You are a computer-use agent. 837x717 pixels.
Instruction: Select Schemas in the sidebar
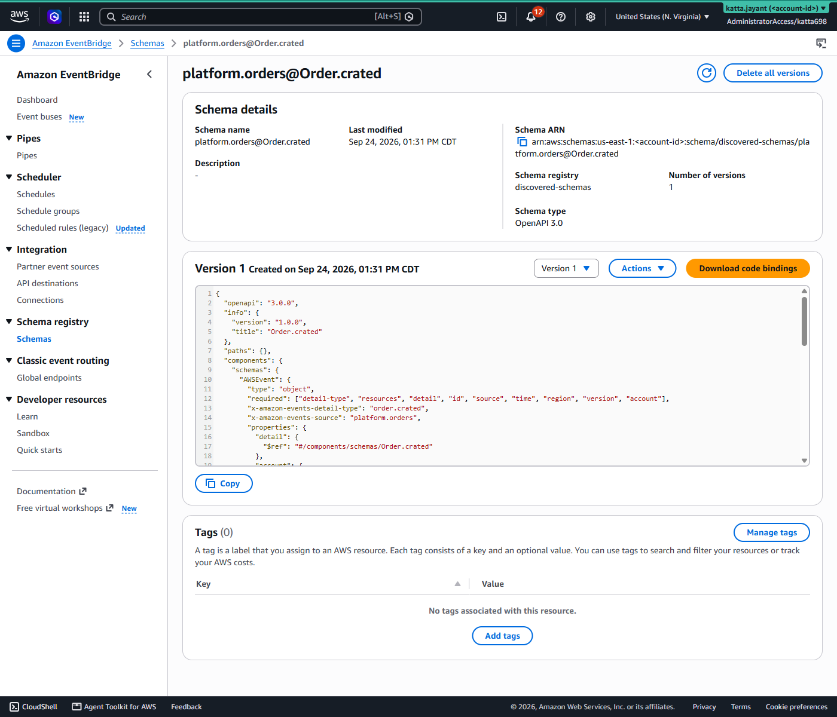coord(34,339)
